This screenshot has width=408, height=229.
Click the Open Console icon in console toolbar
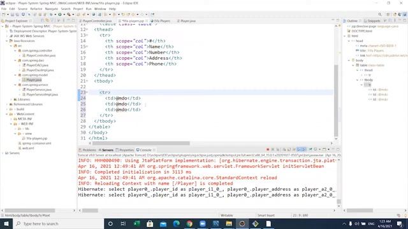coord(324,149)
